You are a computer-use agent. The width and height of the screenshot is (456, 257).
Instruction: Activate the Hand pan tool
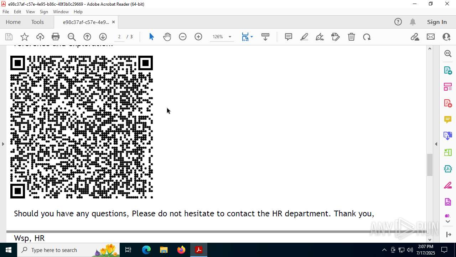click(x=167, y=37)
